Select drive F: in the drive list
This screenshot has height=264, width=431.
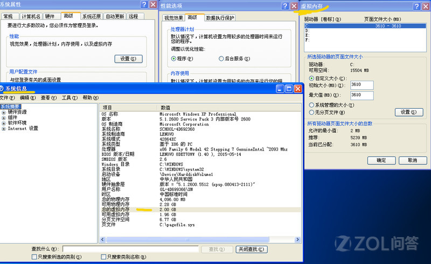tap(365, 40)
